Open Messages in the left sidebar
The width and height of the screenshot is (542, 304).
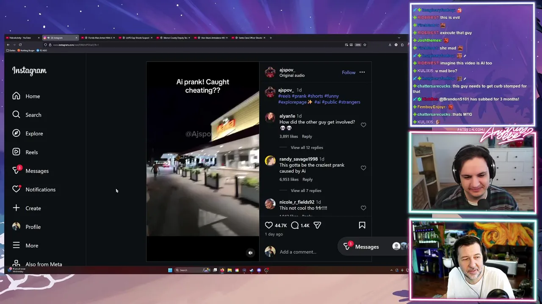point(30,171)
